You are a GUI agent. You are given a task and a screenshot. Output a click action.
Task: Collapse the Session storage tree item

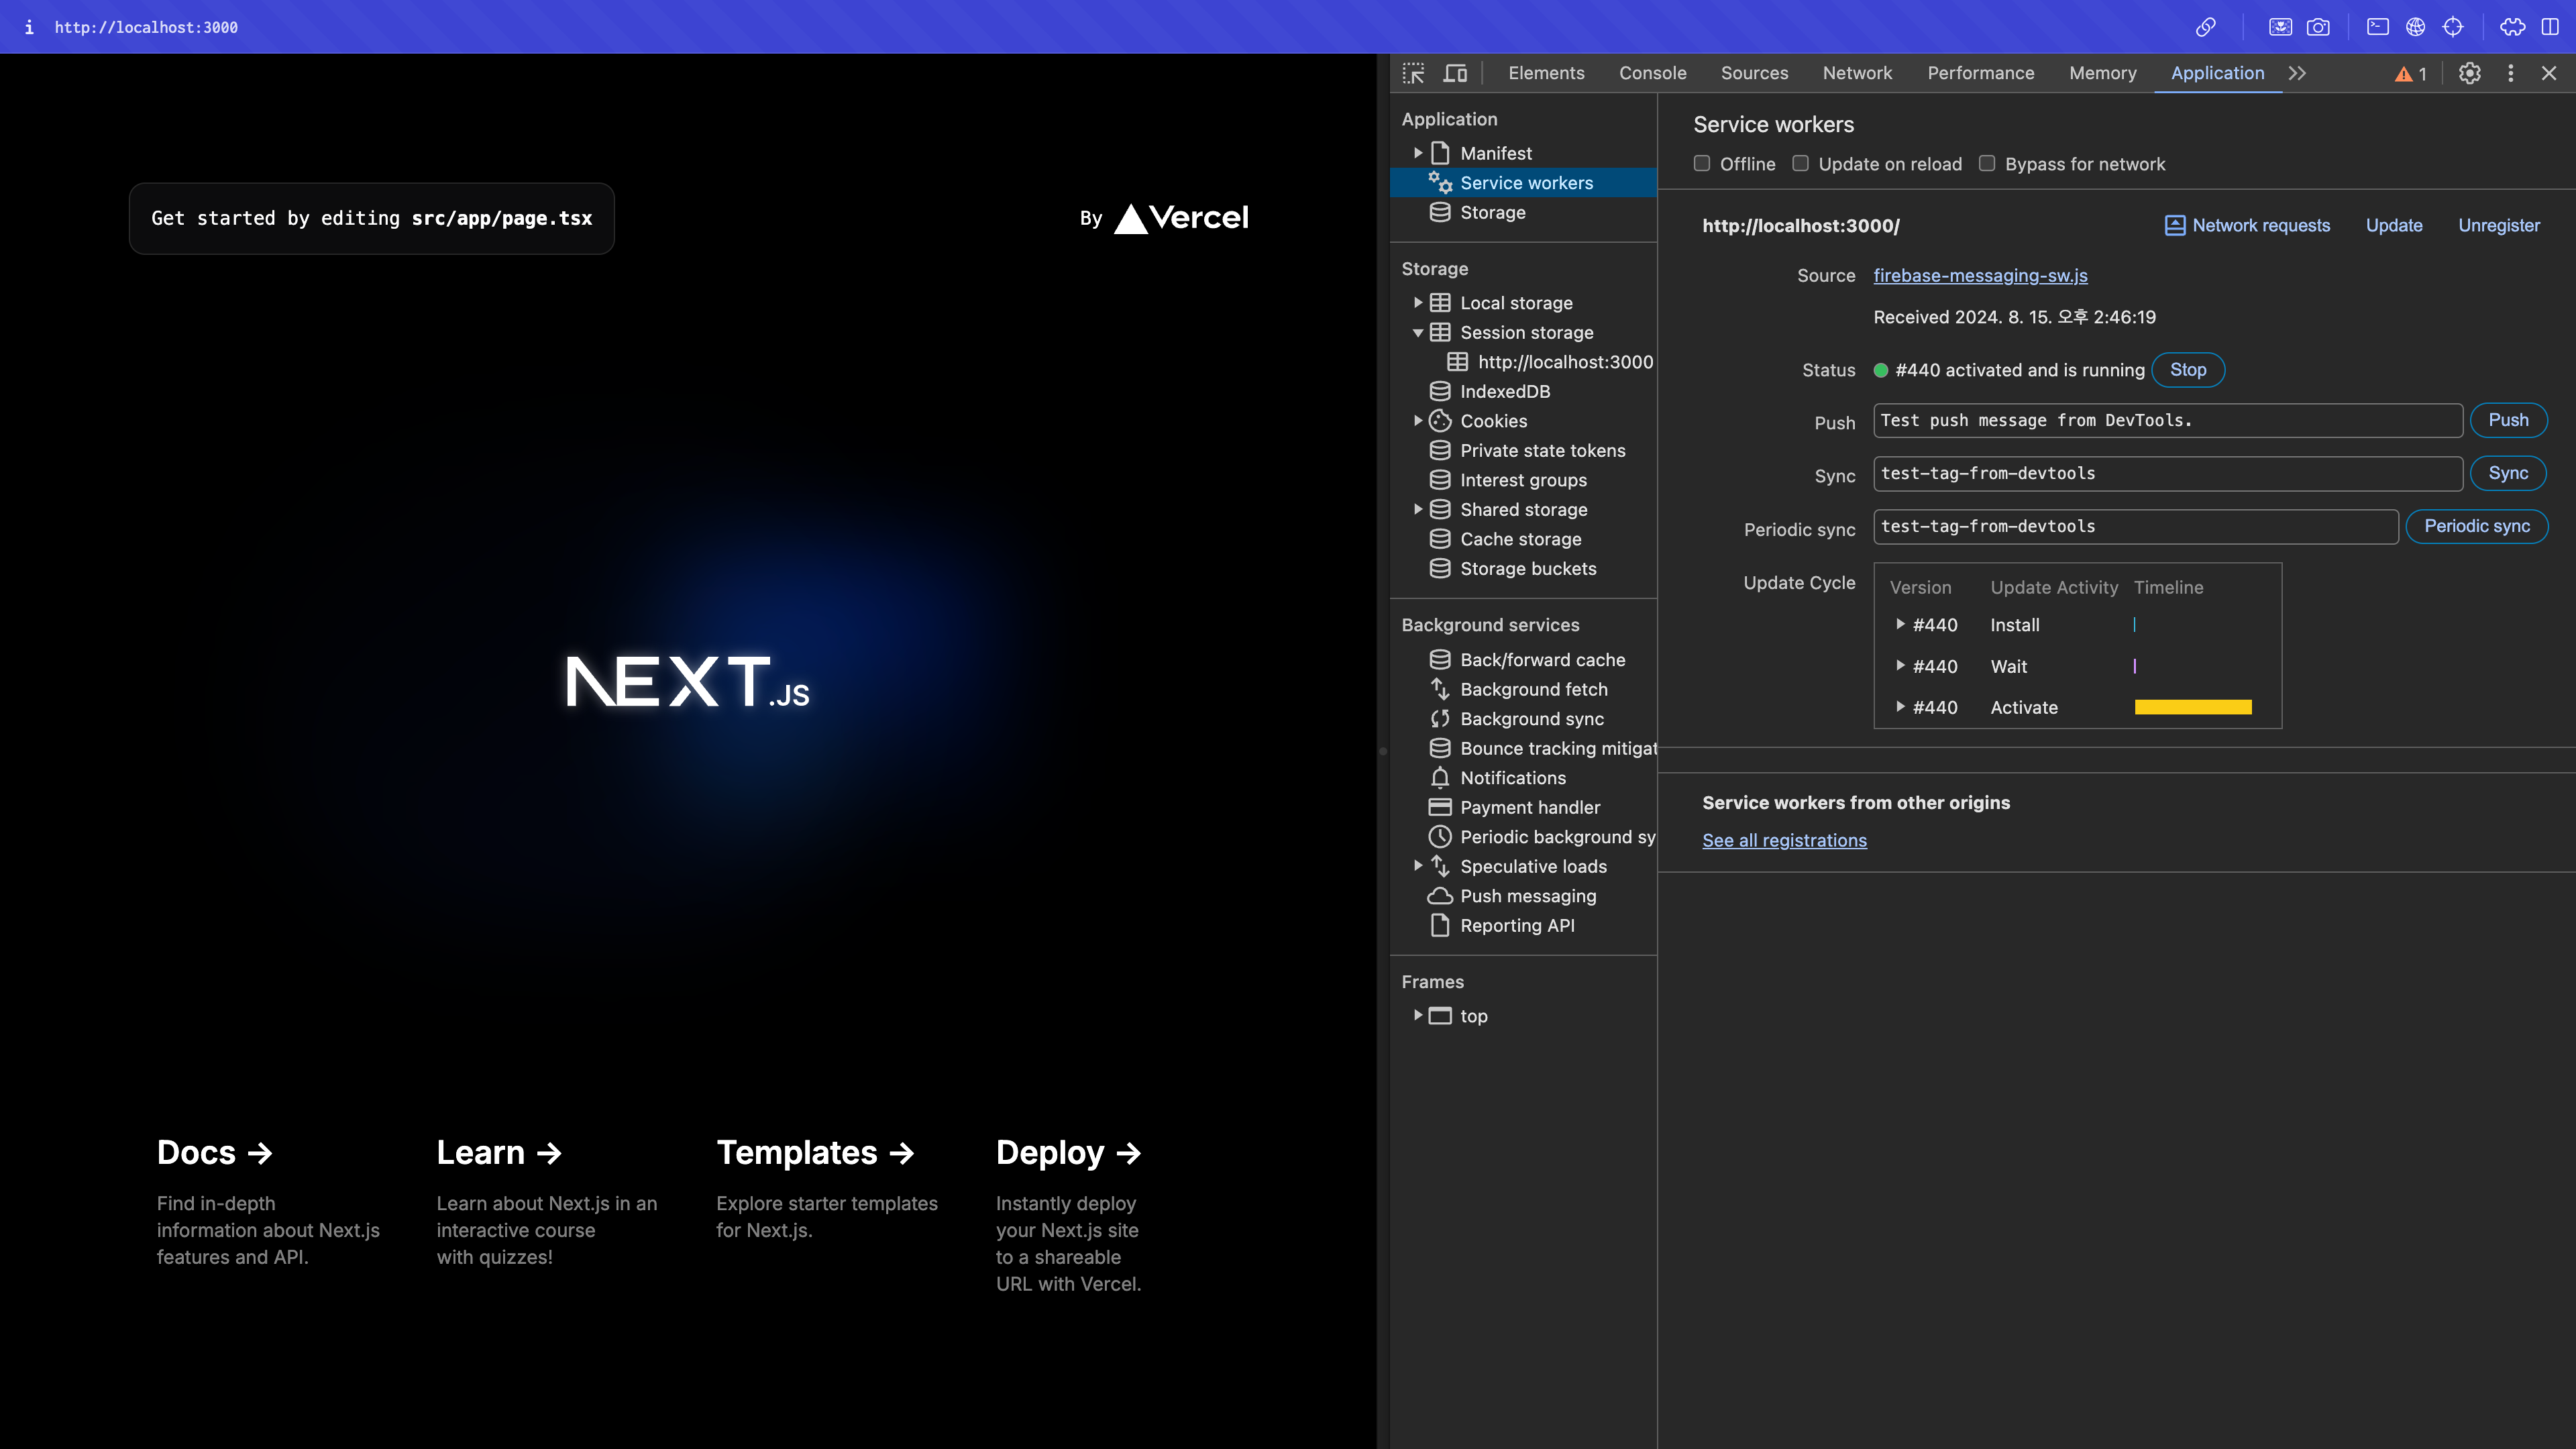tap(1418, 333)
